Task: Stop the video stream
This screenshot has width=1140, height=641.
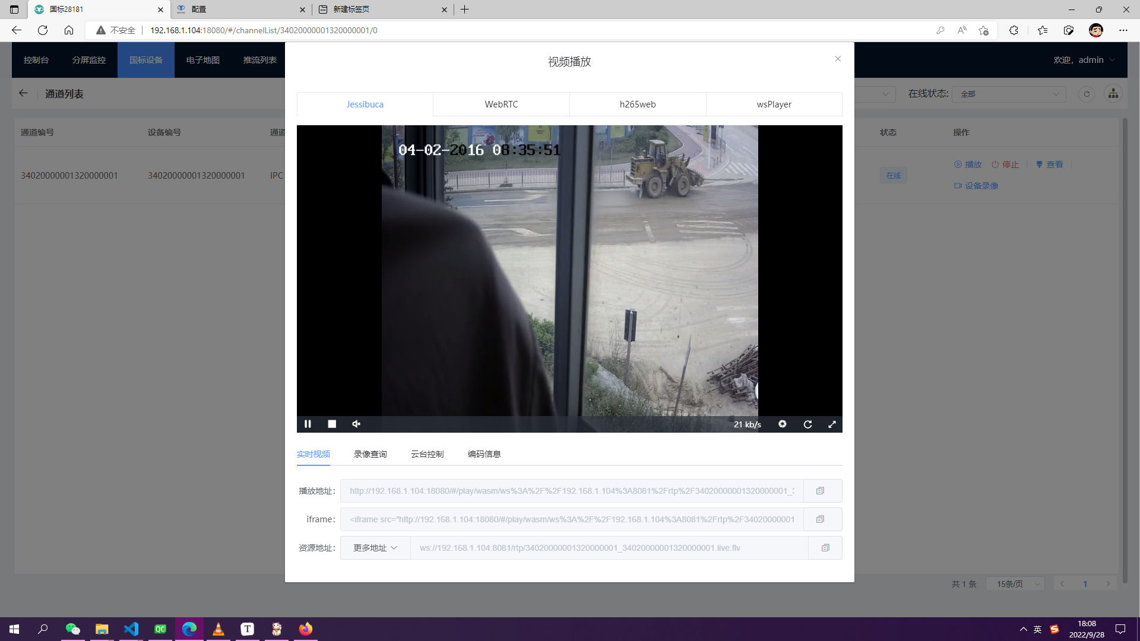Action: 332,424
